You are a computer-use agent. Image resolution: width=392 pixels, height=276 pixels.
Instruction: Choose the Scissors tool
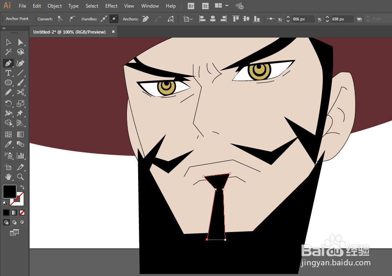tap(20, 92)
